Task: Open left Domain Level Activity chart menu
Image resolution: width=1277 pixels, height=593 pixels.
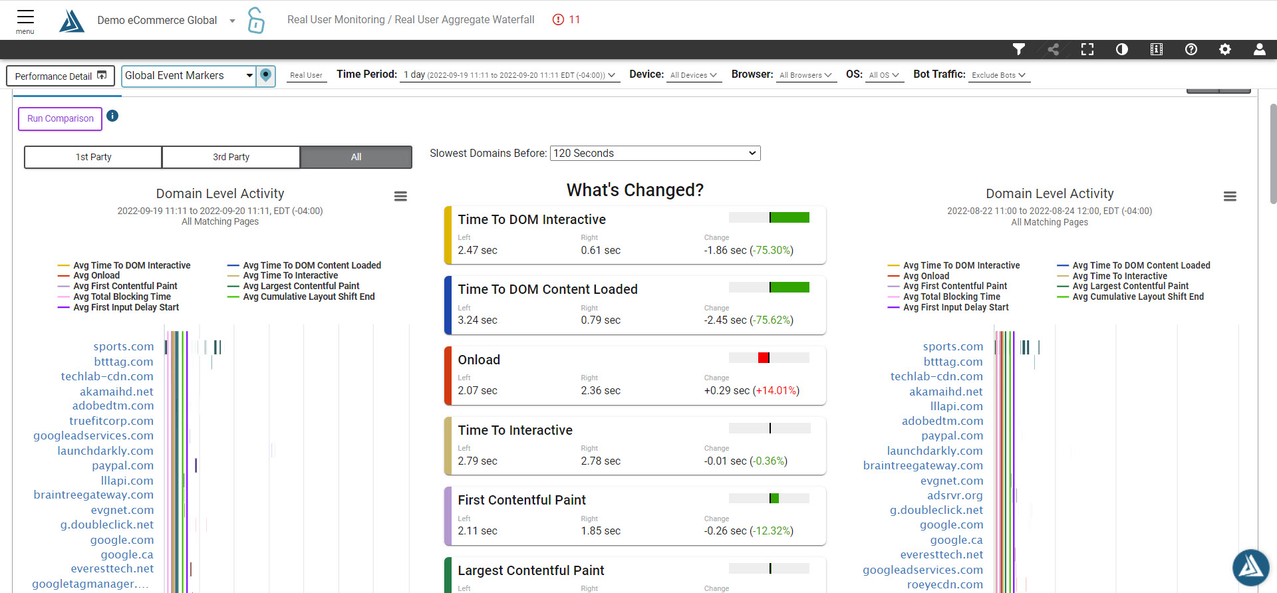Action: [x=400, y=196]
